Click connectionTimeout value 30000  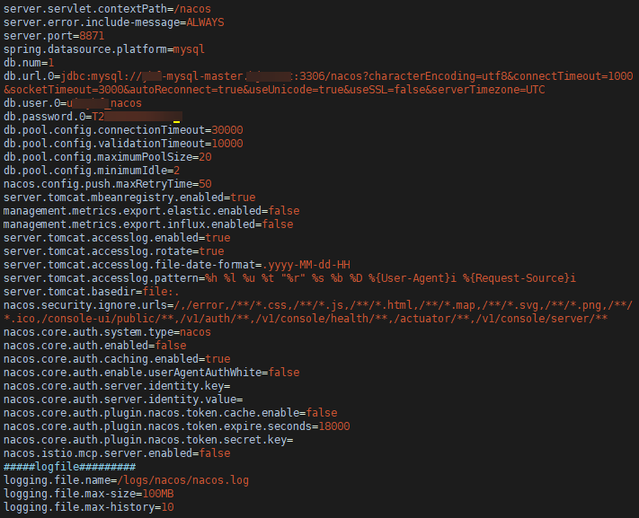pyautogui.click(x=227, y=130)
